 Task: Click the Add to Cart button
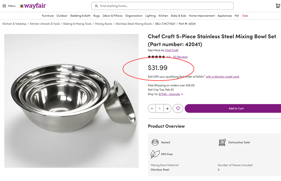pyautogui.click(x=236, y=108)
